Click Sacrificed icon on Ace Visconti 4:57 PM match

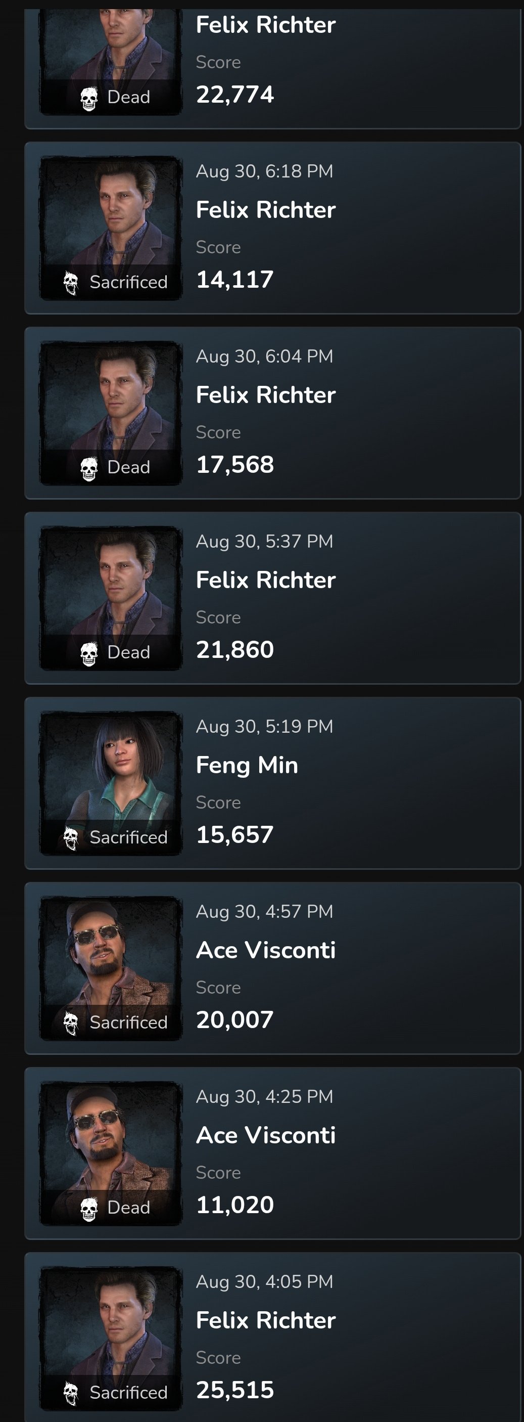(x=71, y=1024)
